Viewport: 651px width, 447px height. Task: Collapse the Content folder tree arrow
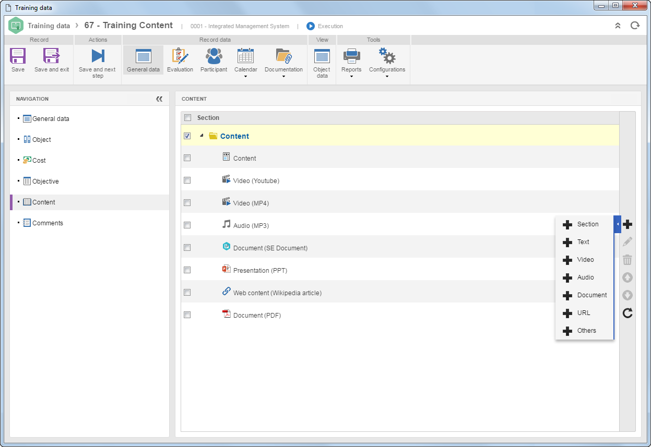pyautogui.click(x=202, y=136)
